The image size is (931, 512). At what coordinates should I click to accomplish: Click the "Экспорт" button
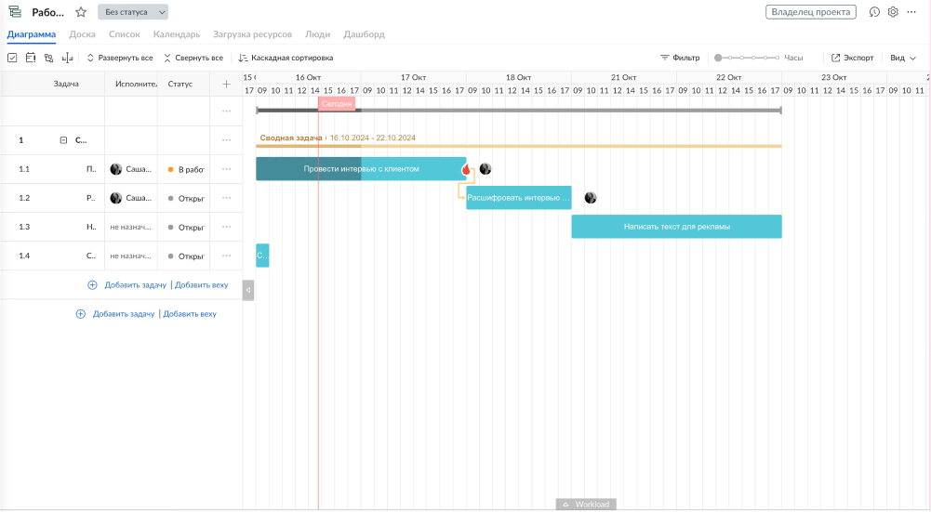[852, 58]
